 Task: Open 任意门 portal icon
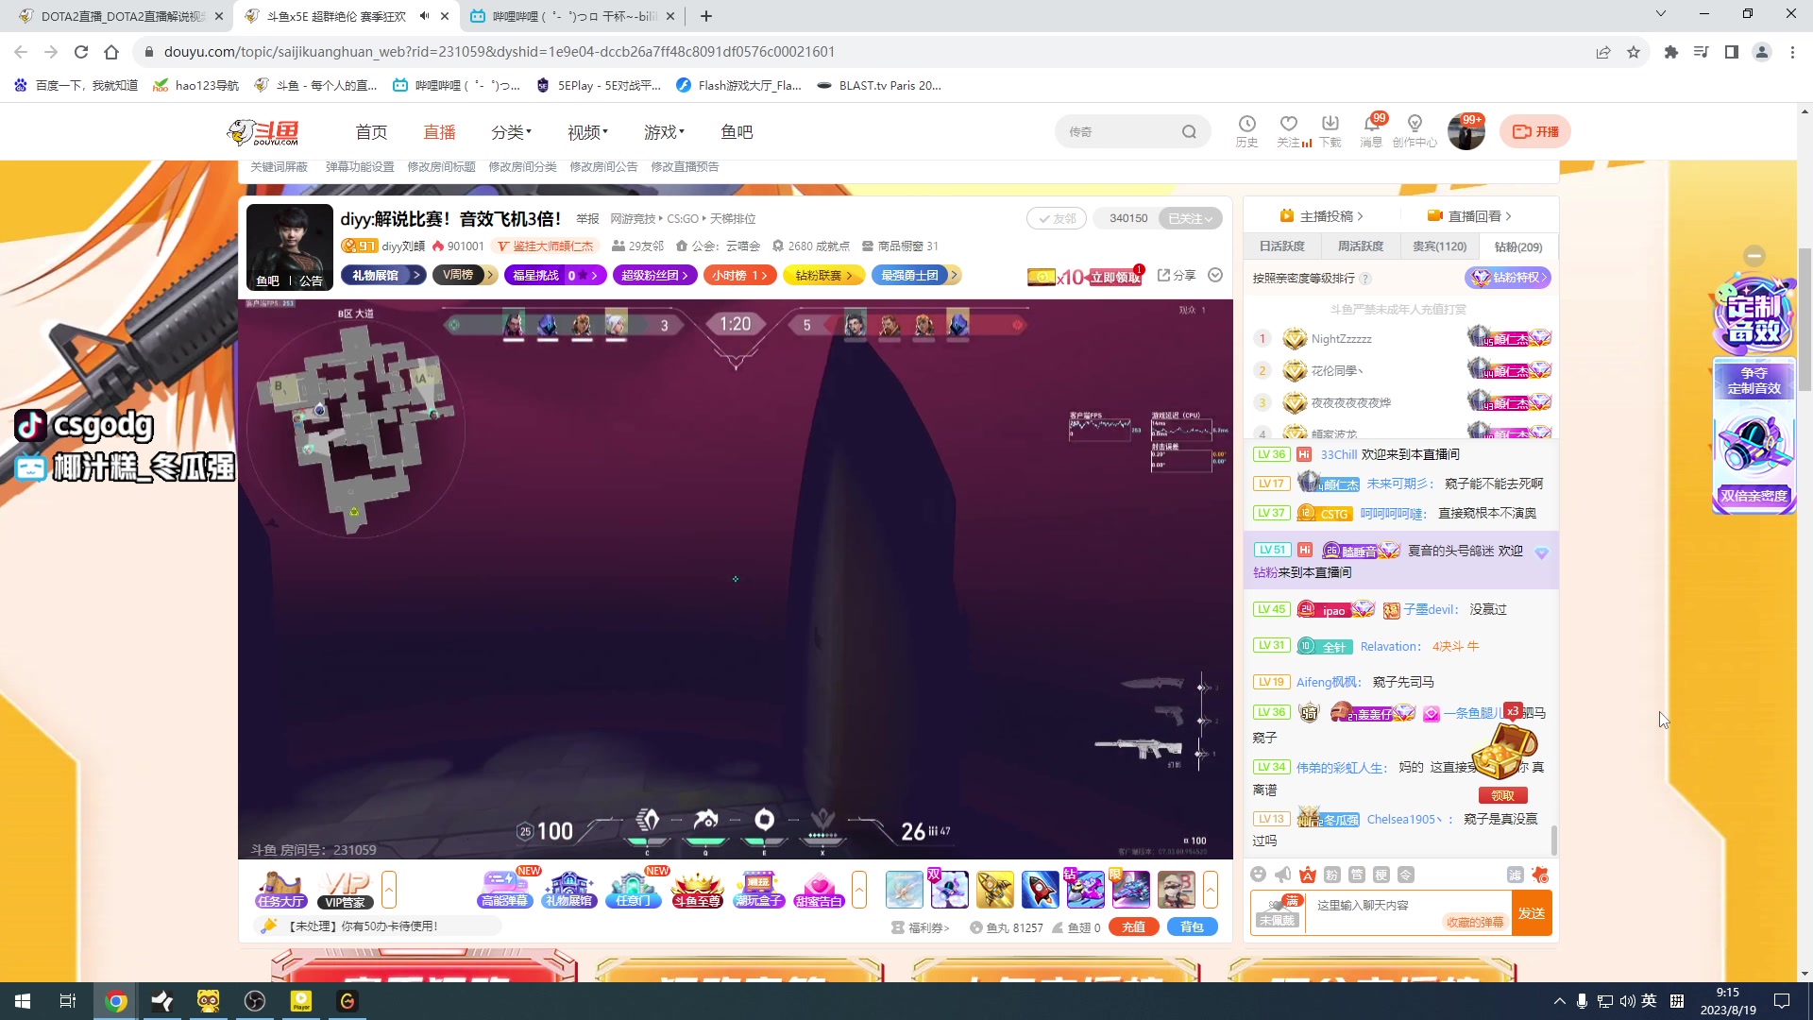[633, 890]
